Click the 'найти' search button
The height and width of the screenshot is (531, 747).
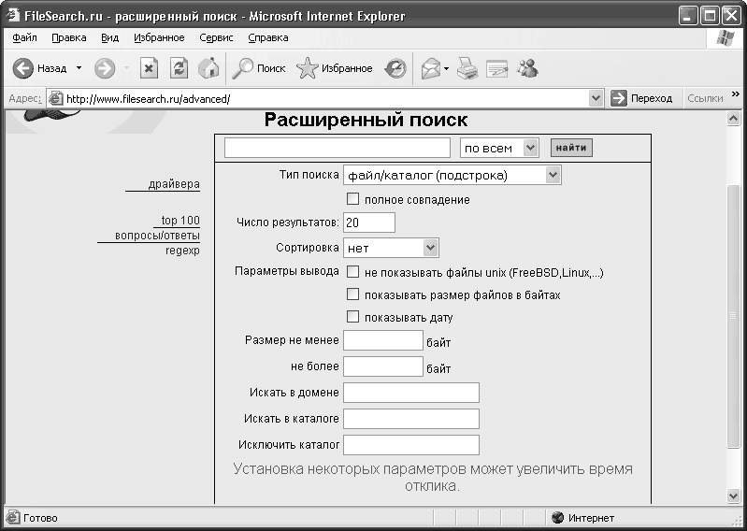pos(571,148)
